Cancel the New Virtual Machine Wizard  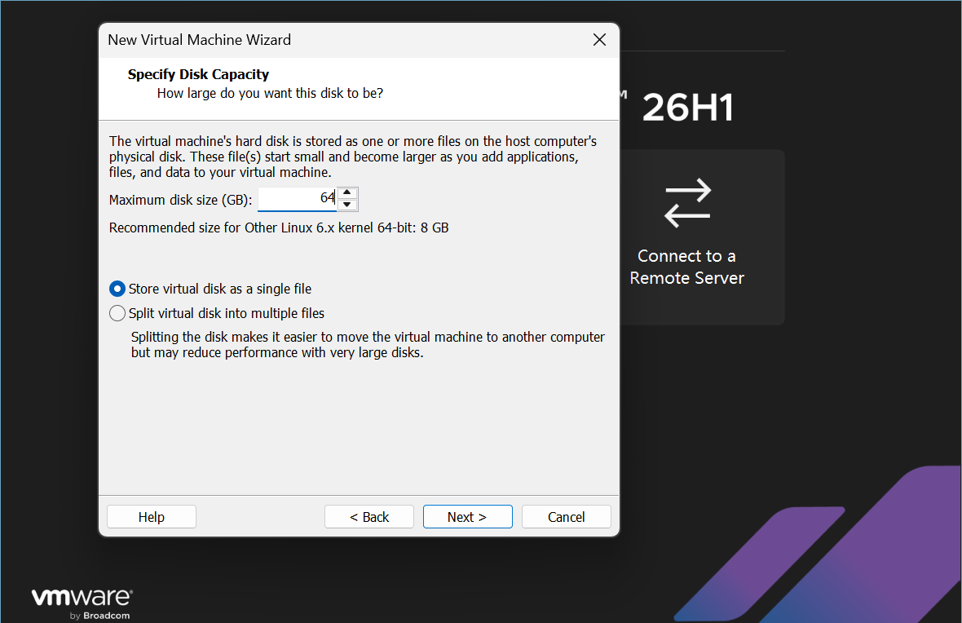567,517
